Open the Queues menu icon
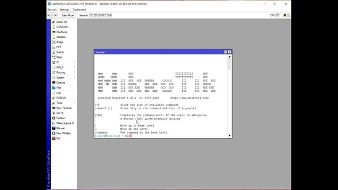This screenshot has width=338, height=190. coord(54,82)
